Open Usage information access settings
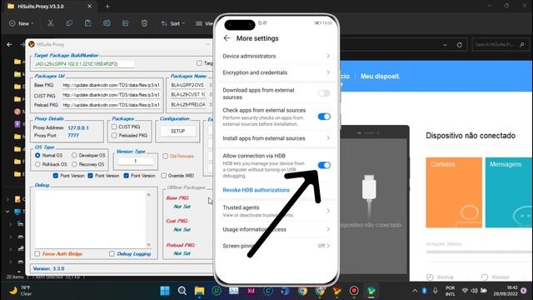The width and height of the screenshot is (533, 300). (x=276, y=229)
